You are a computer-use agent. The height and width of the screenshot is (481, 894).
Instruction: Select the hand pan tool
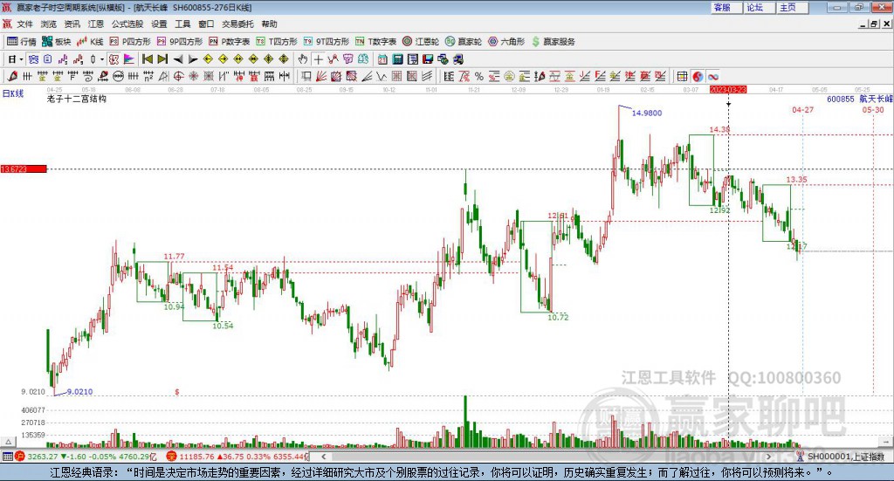303,59
